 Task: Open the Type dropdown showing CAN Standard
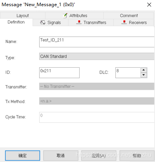pyautogui.click(x=97, y=56)
